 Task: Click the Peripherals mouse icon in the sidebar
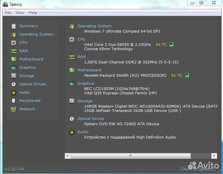tap(14, 101)
